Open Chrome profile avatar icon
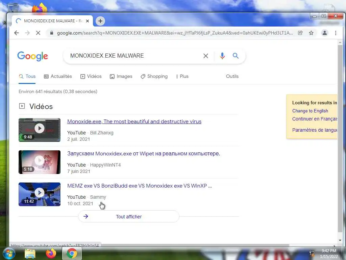 click(x=325, y=33)
